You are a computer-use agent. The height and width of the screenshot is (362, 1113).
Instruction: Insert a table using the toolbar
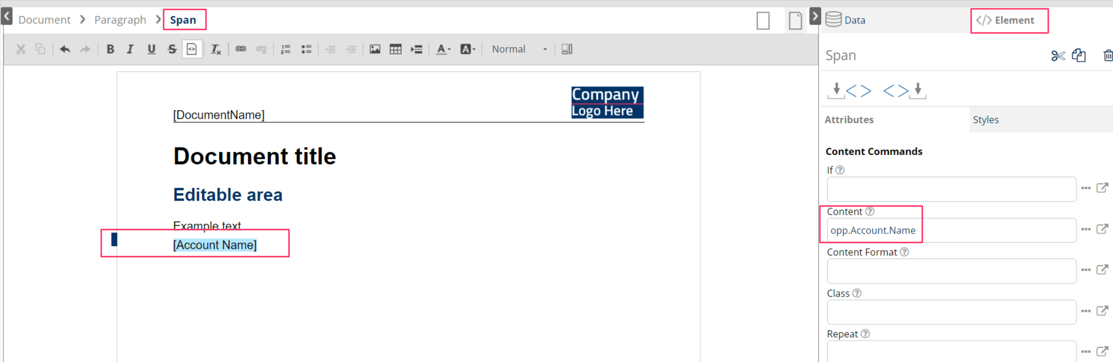(396, 49)
